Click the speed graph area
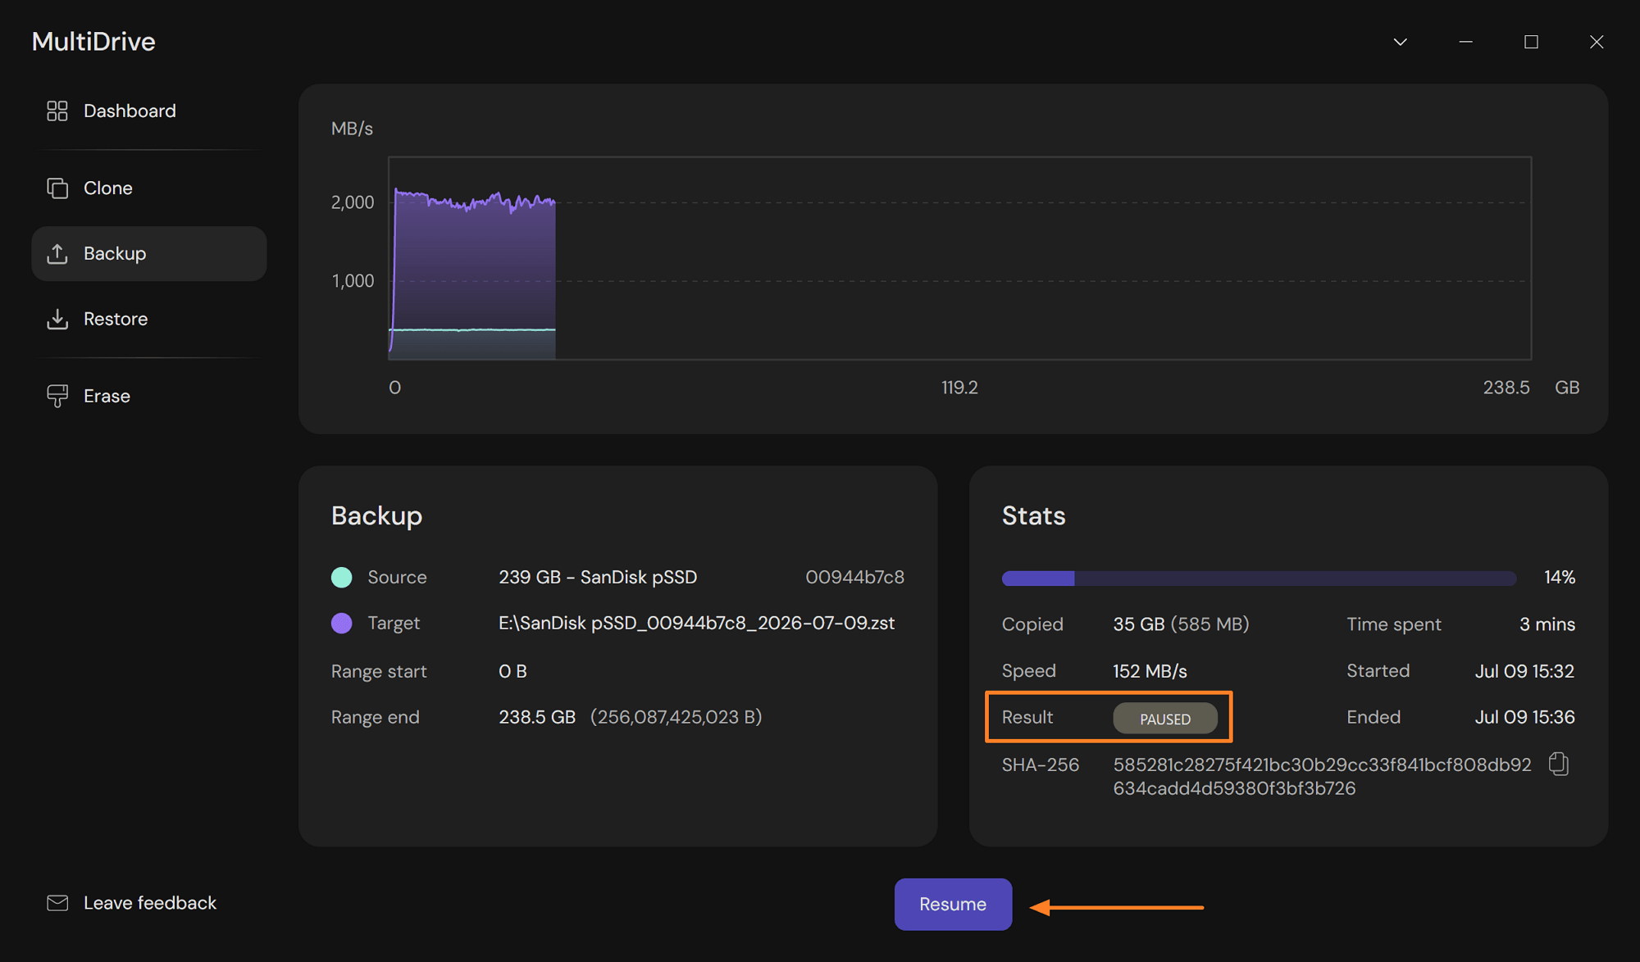This screenshot has width=1640, height=962. pos(959,258)
